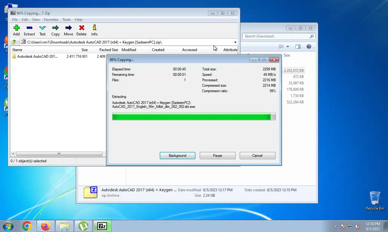This screenshot has height=232, width=388.
Task: Open Windows Explorer from the taskbar
Action: point(65,226)
